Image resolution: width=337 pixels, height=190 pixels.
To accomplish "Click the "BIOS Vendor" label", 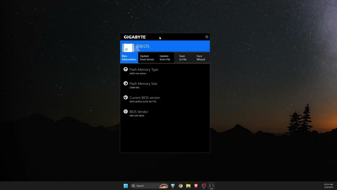I will [x=139, y=112].
